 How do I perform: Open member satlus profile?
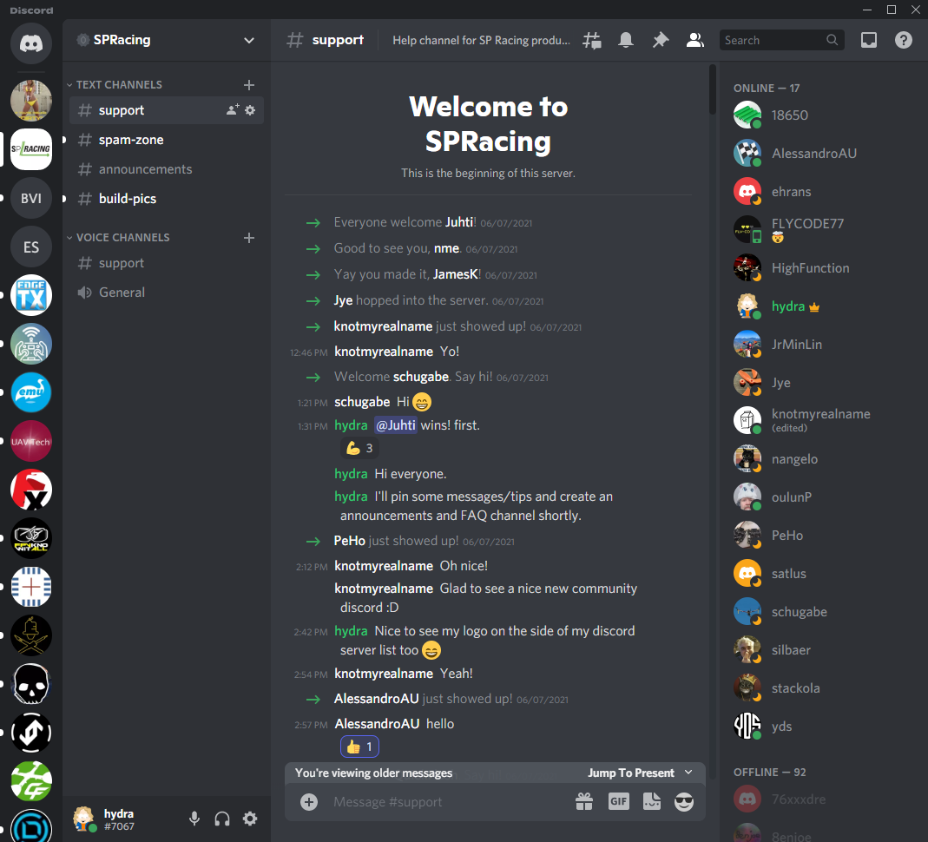821,574
